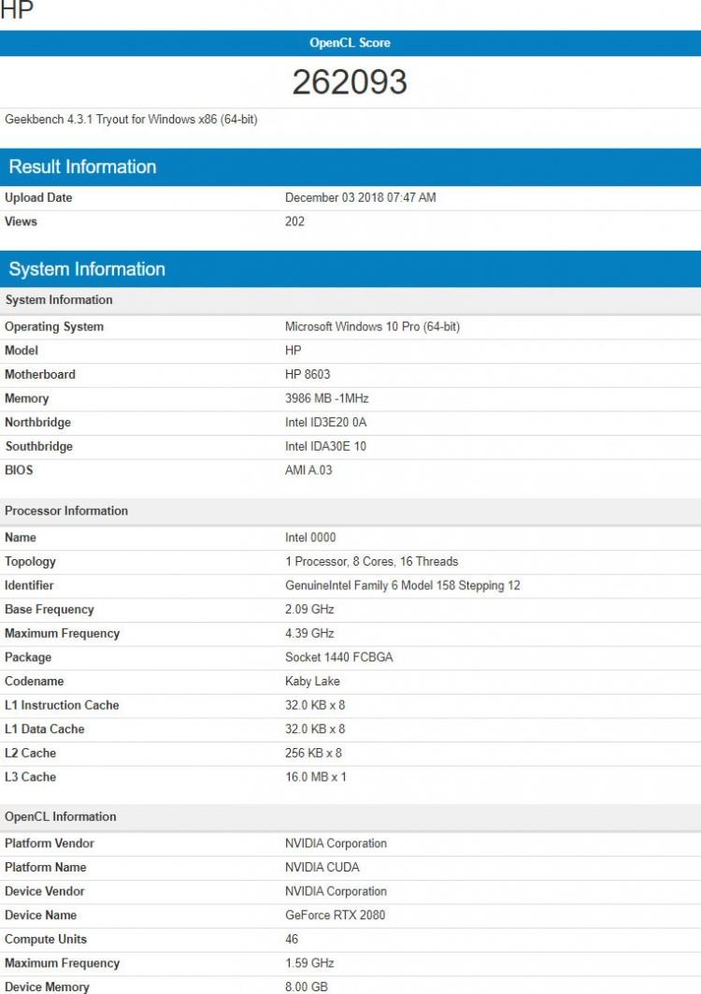The height and width of the screenshot is (994, 701).
Task: Click the OpenCL Information subheader
Action: [x=61, y=816]
